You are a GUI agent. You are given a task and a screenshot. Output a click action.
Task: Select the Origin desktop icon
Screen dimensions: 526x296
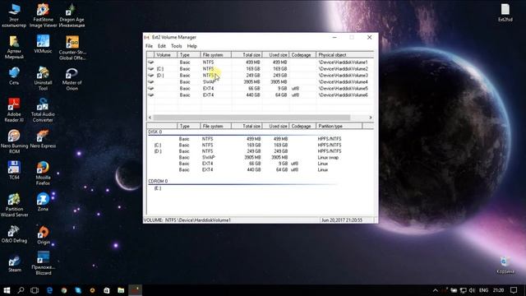point(44,235)
